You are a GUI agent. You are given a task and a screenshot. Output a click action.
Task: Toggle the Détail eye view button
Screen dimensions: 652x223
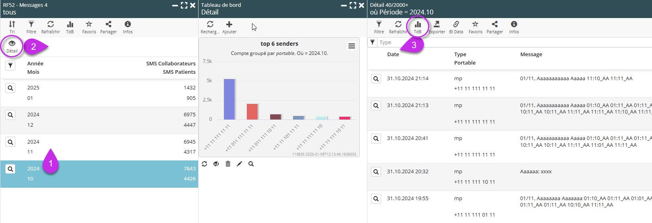point(12,46)
